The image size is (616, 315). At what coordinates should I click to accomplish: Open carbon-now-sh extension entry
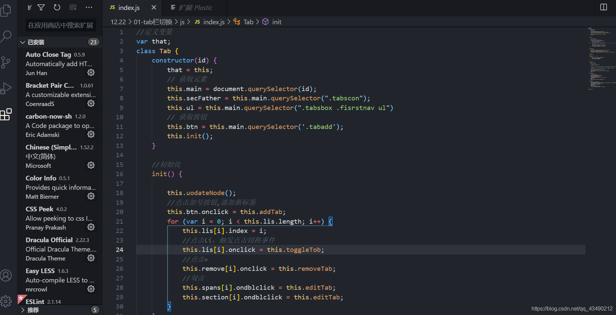pyautogui.click(x=60, y=125)
